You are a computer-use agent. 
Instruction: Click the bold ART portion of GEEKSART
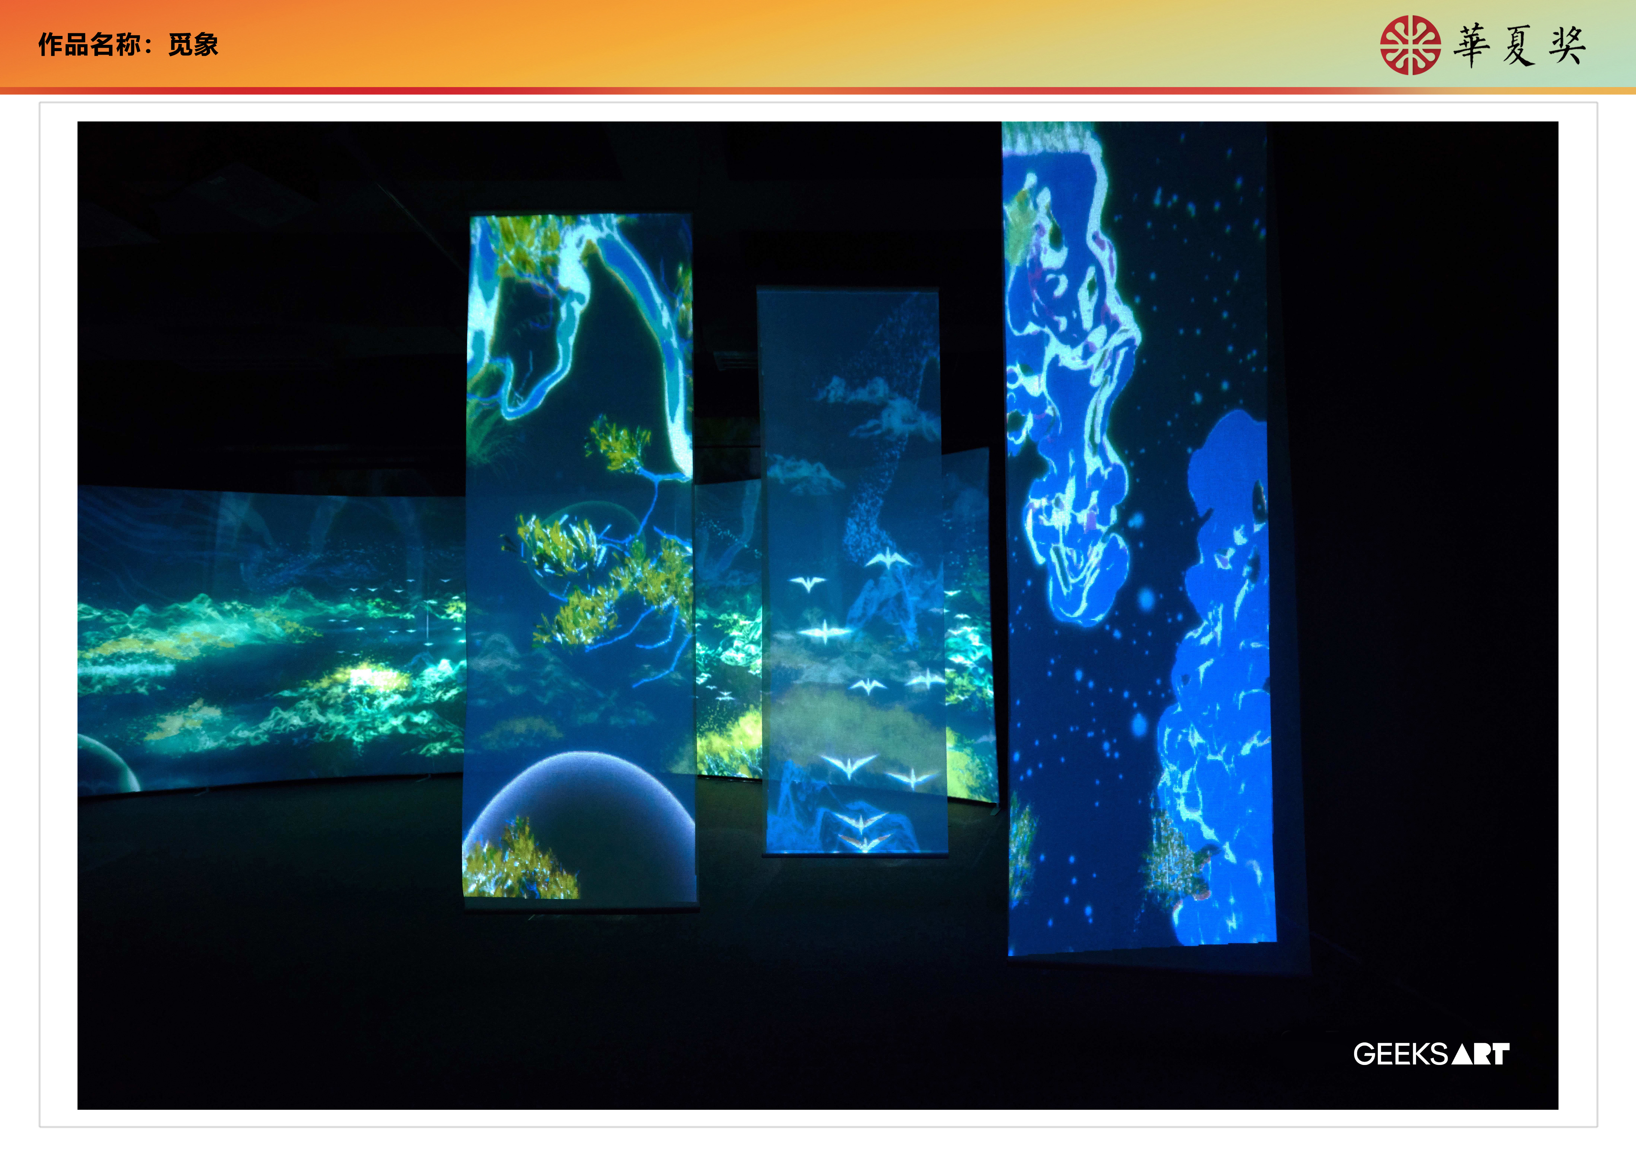(x=1481, y=1054)
